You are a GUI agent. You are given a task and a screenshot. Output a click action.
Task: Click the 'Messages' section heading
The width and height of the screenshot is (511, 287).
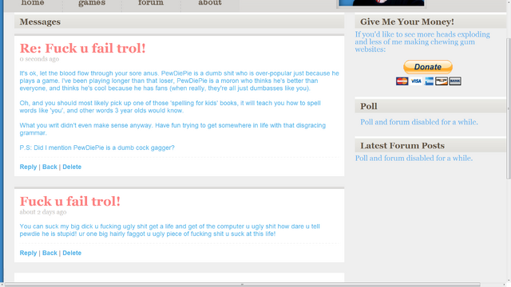[40, 22]
